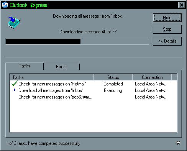Click the Connection column header

[x=152, y=77]
